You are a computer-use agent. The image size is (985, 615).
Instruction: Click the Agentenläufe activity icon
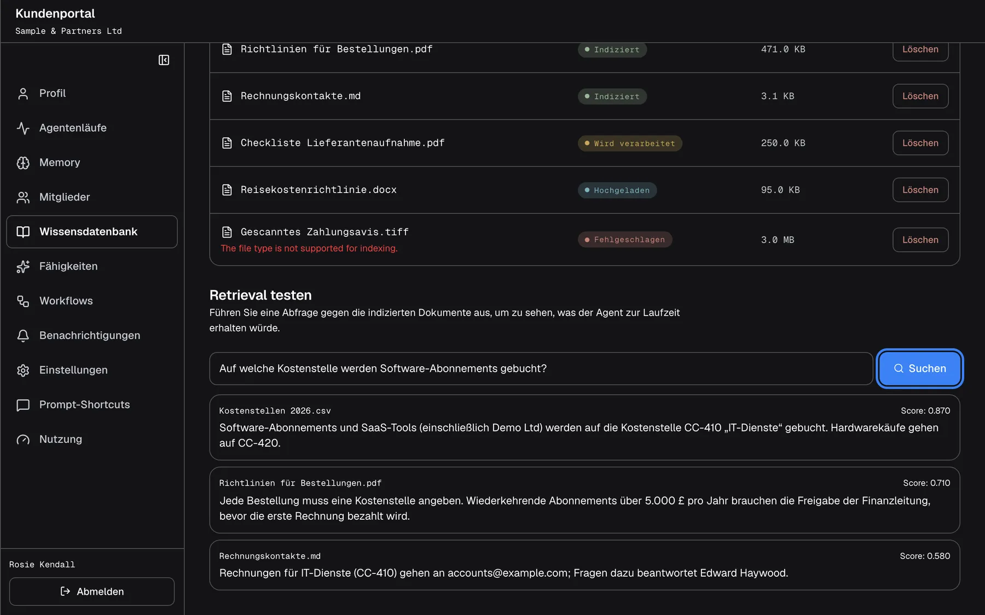coord(23,128)
